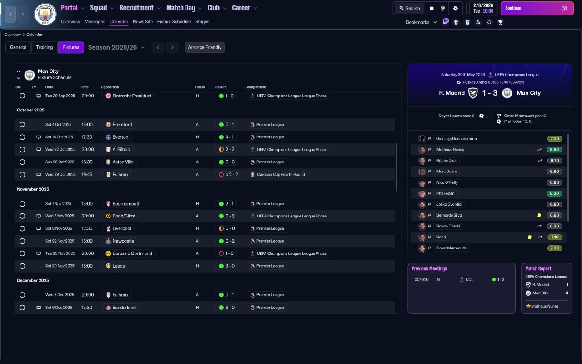This screenshot has height=364, width=582.
Task: Click the up chevron beside Man City schedule
Action: (19, 71)
